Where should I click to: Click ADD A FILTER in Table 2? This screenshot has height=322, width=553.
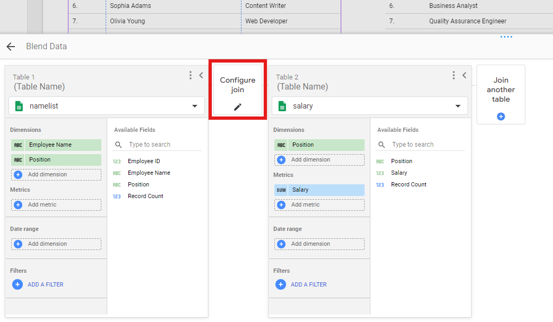308,284
